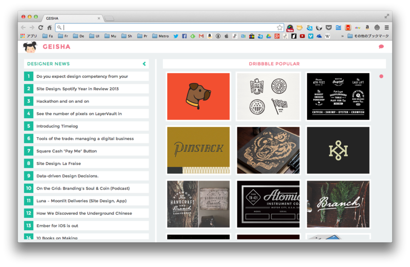Viewport: 410px width, 267px height.
Task: Open a new browser tab
Action: point(109,18)
